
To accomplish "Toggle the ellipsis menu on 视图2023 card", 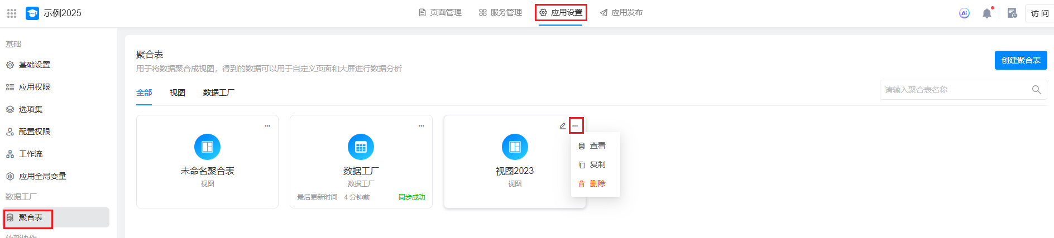I will 576,126.
